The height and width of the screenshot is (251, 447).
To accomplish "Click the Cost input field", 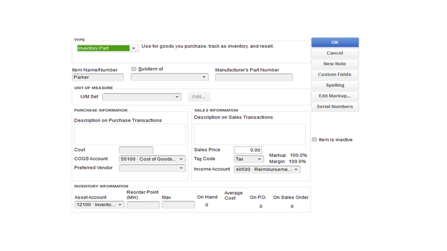I will (x=136, y=150).
